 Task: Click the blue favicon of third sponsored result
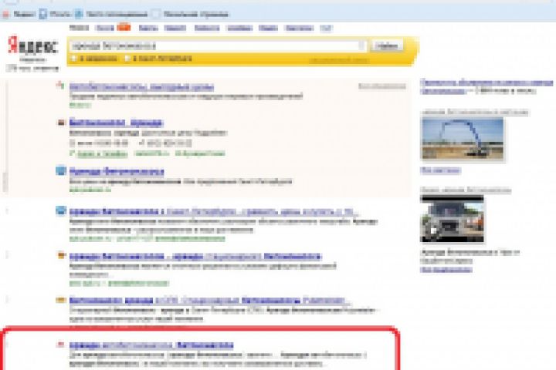tap(61, 170)
